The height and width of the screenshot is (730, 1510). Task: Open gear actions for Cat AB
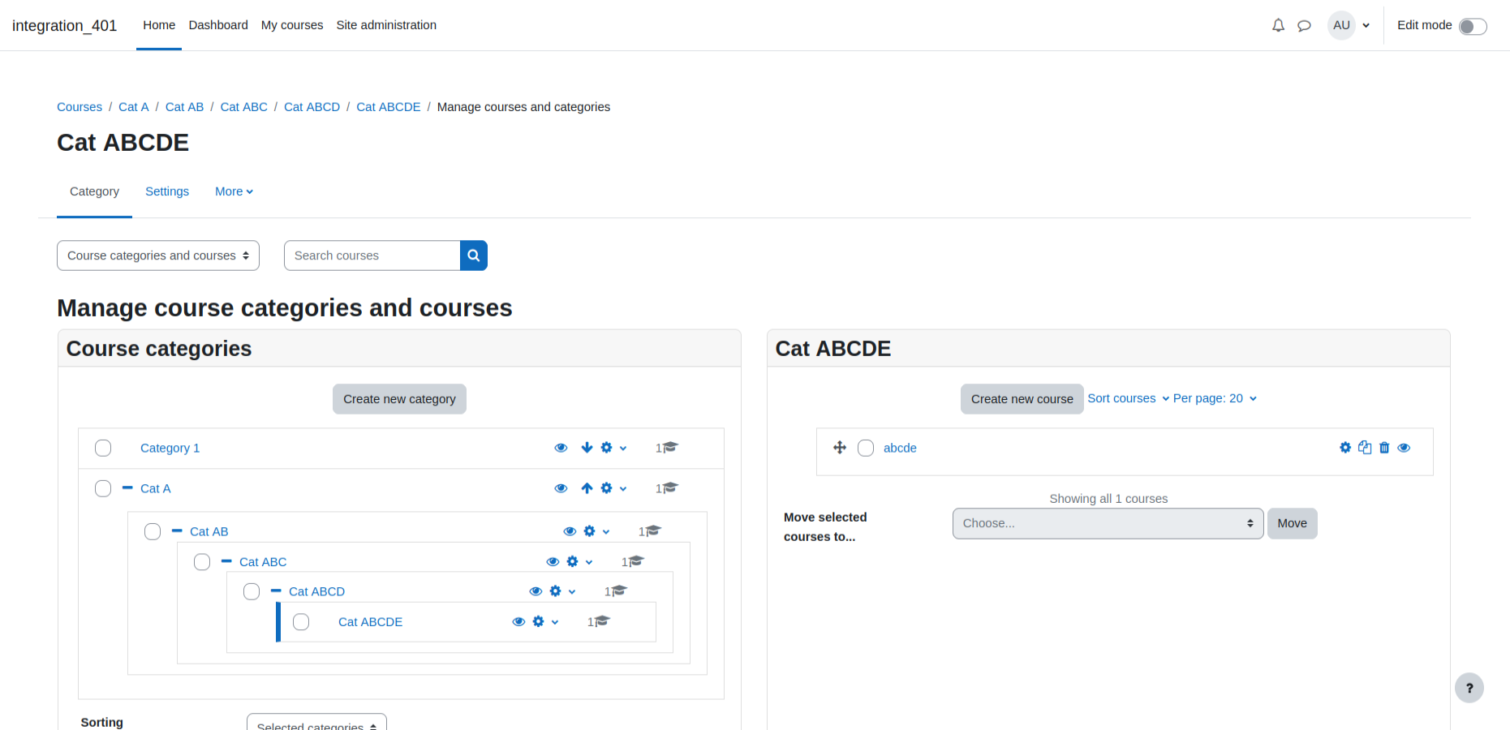click(596, 531)
